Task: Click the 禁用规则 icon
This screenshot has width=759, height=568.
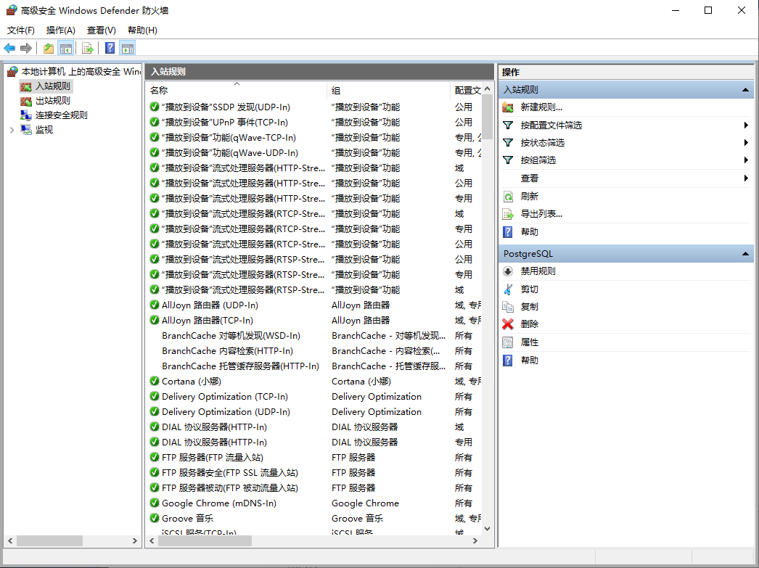Action: click(x=508, y=271)
